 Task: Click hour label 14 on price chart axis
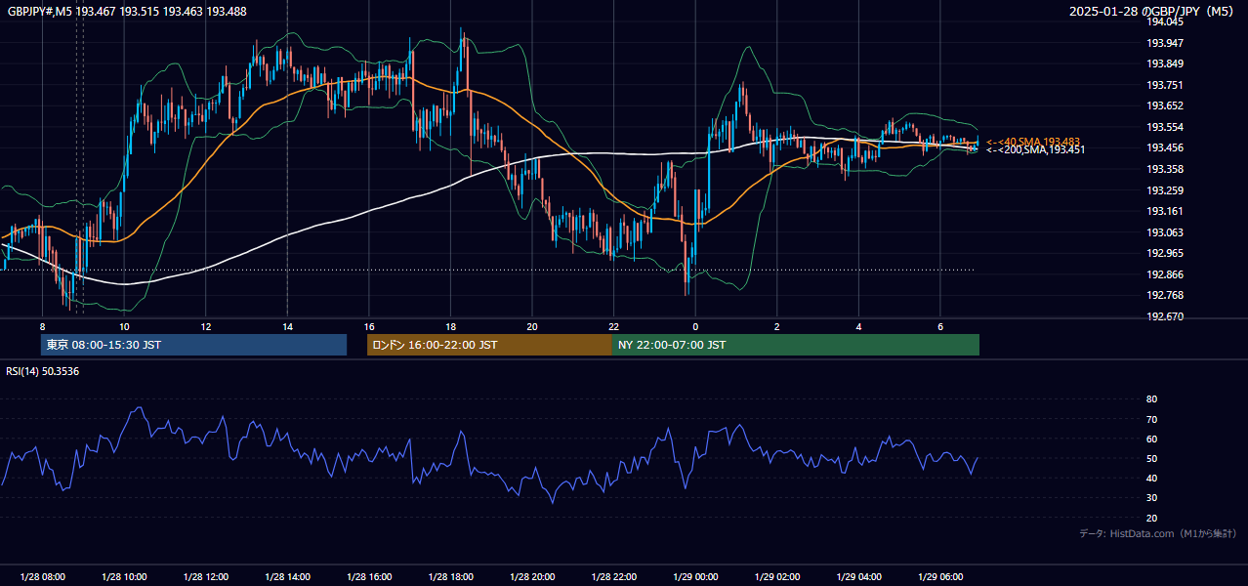[x=287, y=326]
